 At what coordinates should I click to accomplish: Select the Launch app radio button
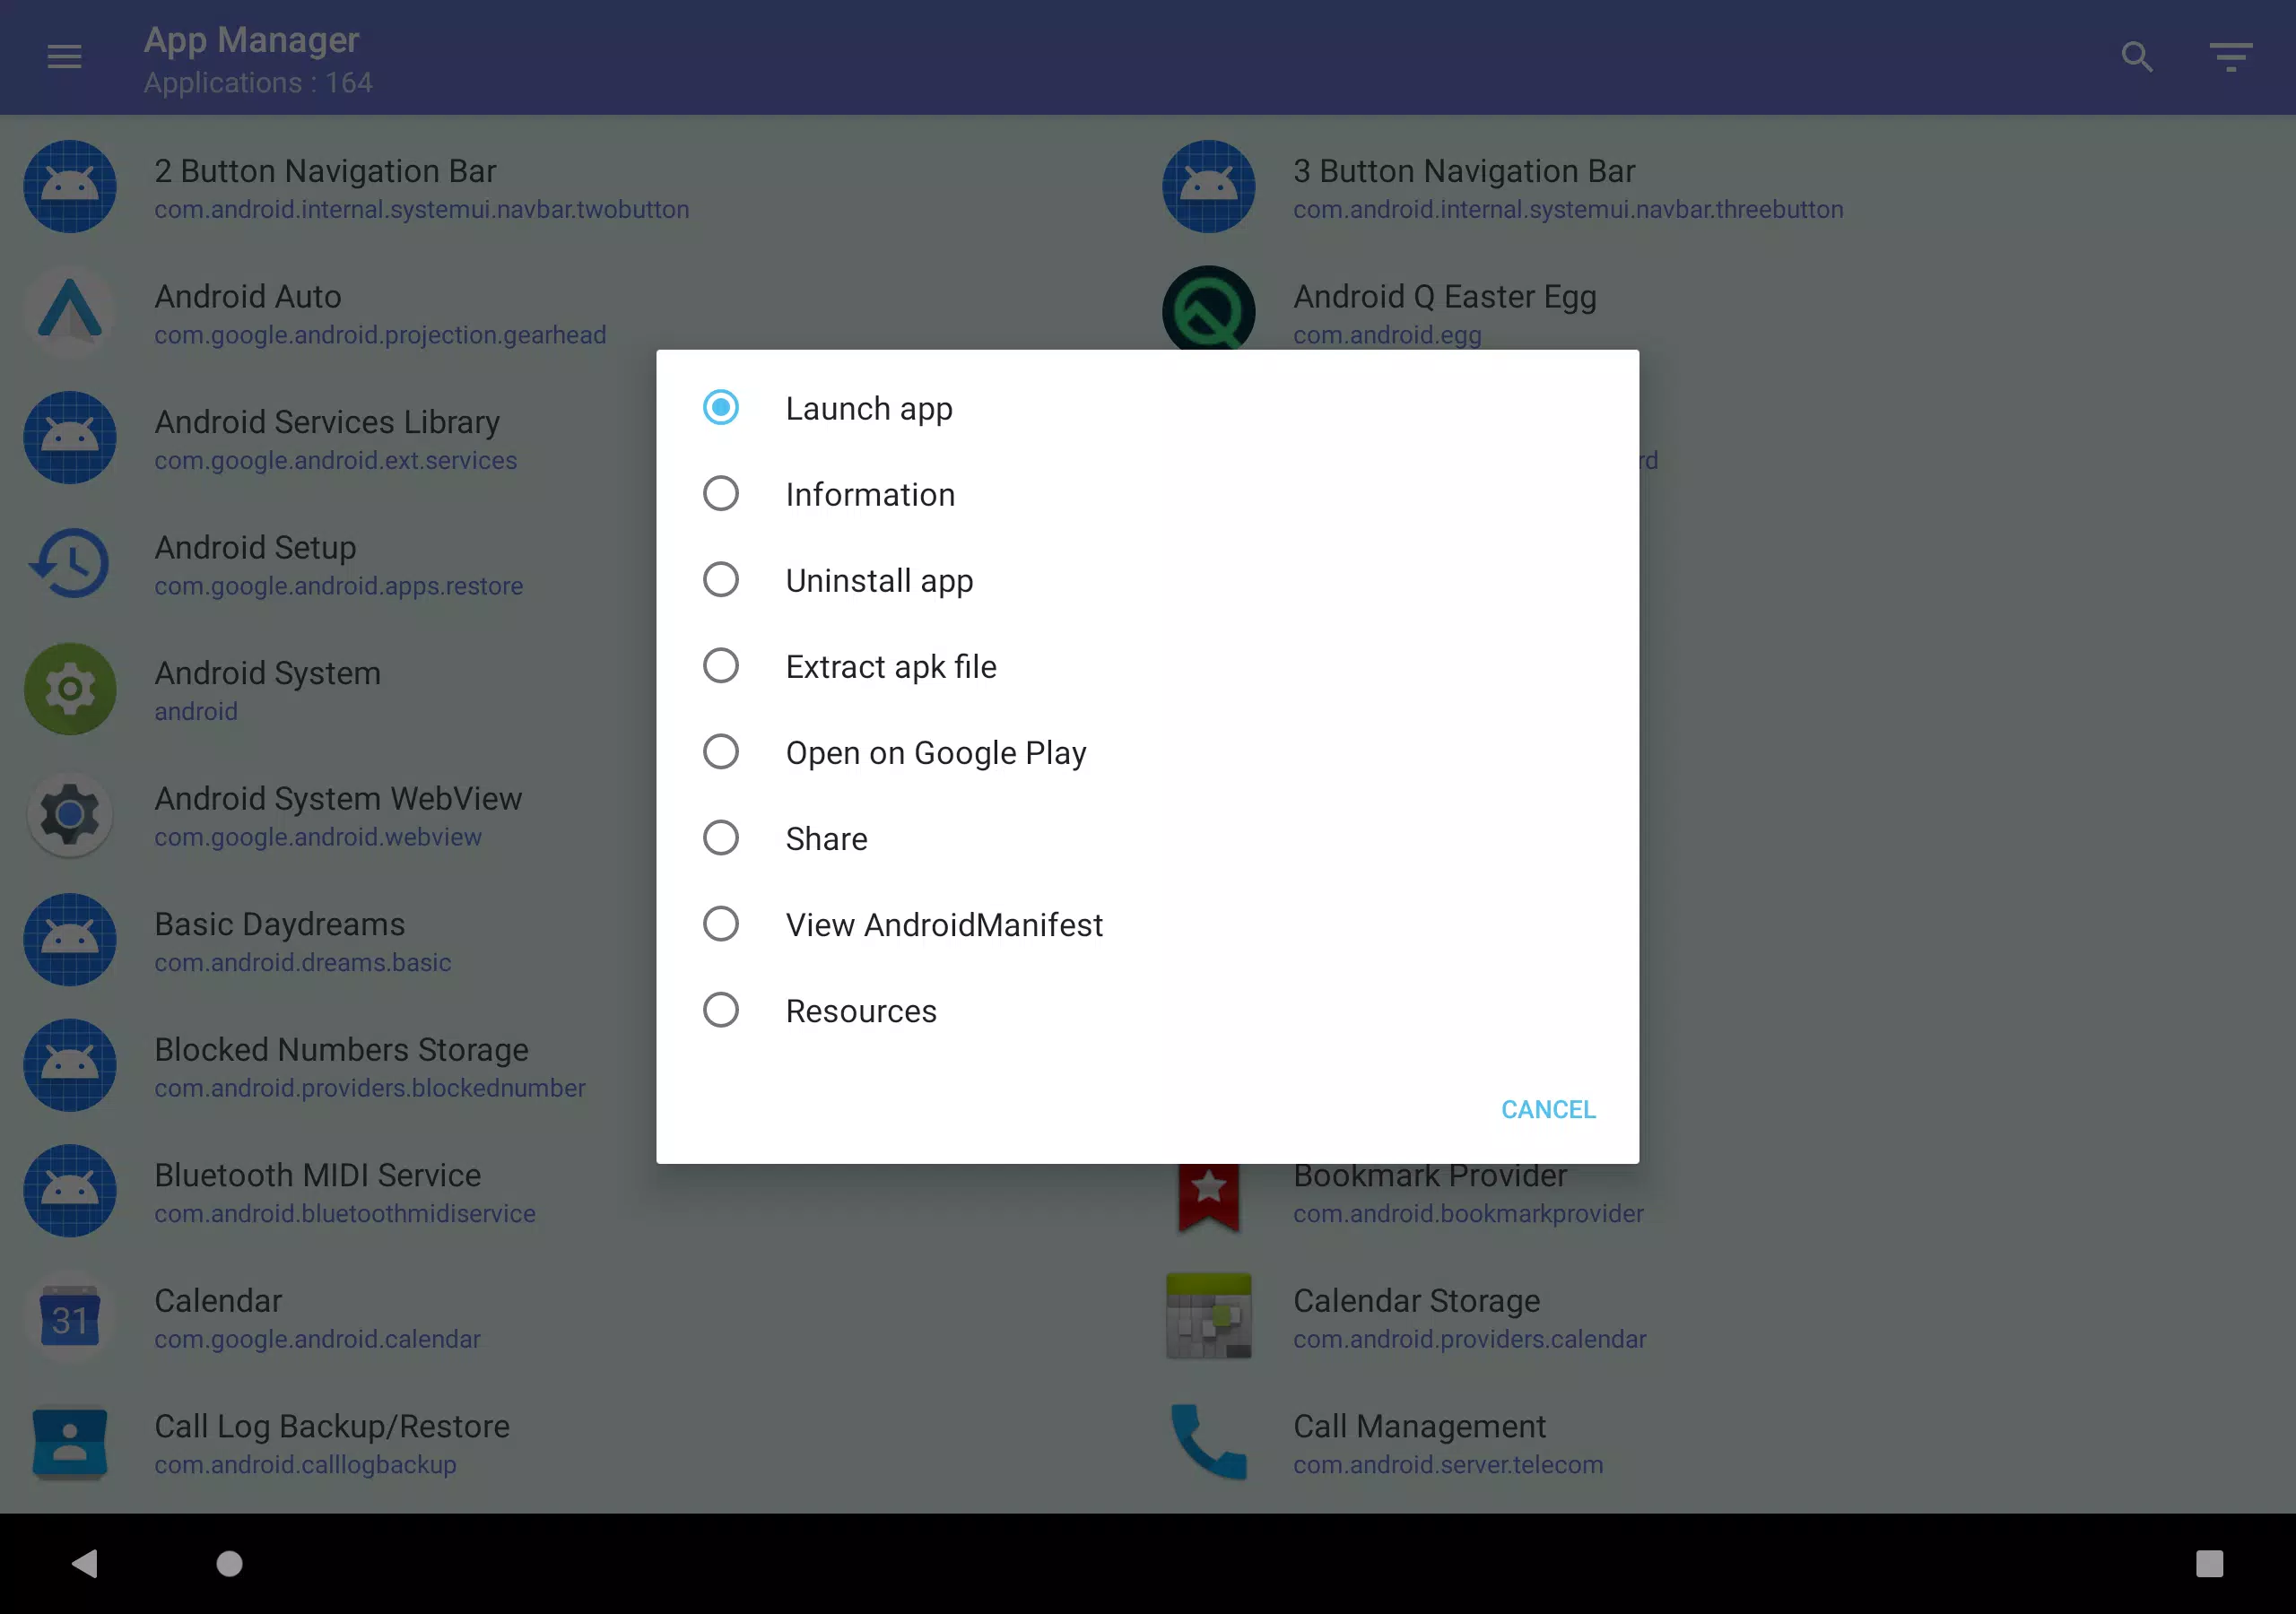(x=720, y=408)
